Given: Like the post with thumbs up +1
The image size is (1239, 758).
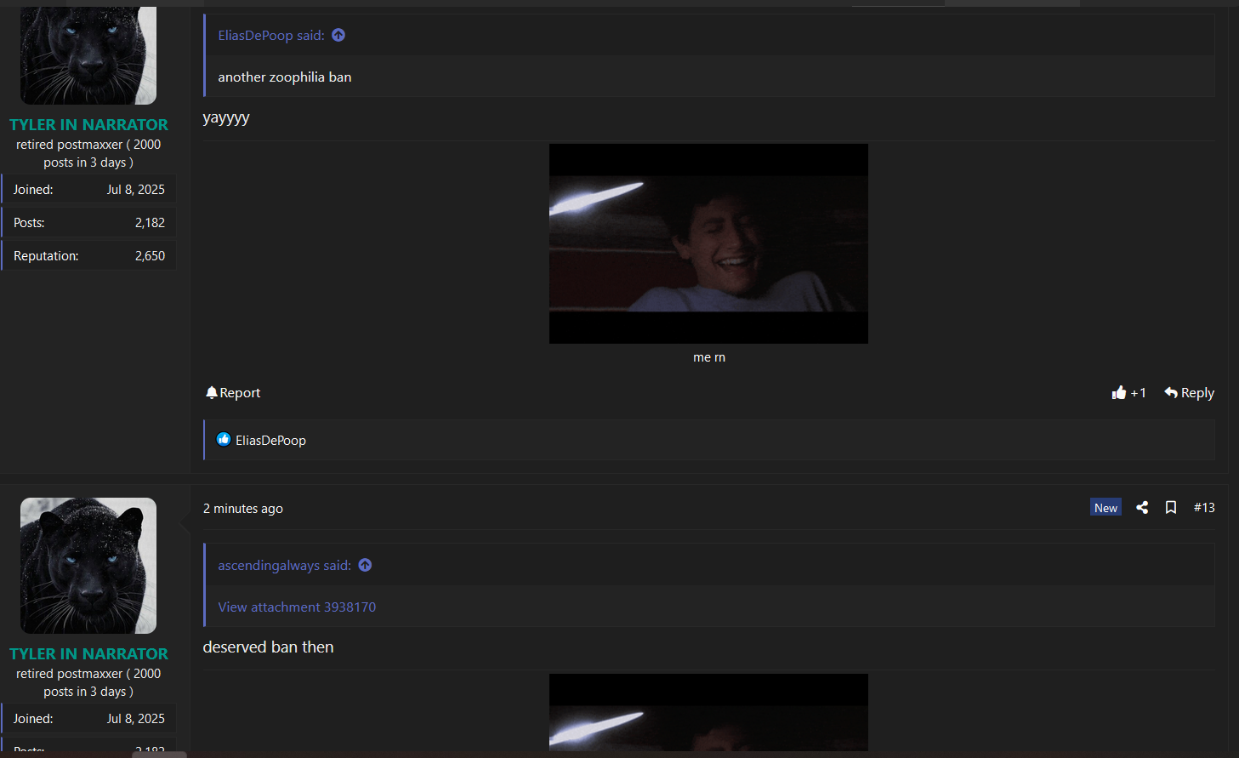Looking at the screenshot, I should tap(1128, 392).
